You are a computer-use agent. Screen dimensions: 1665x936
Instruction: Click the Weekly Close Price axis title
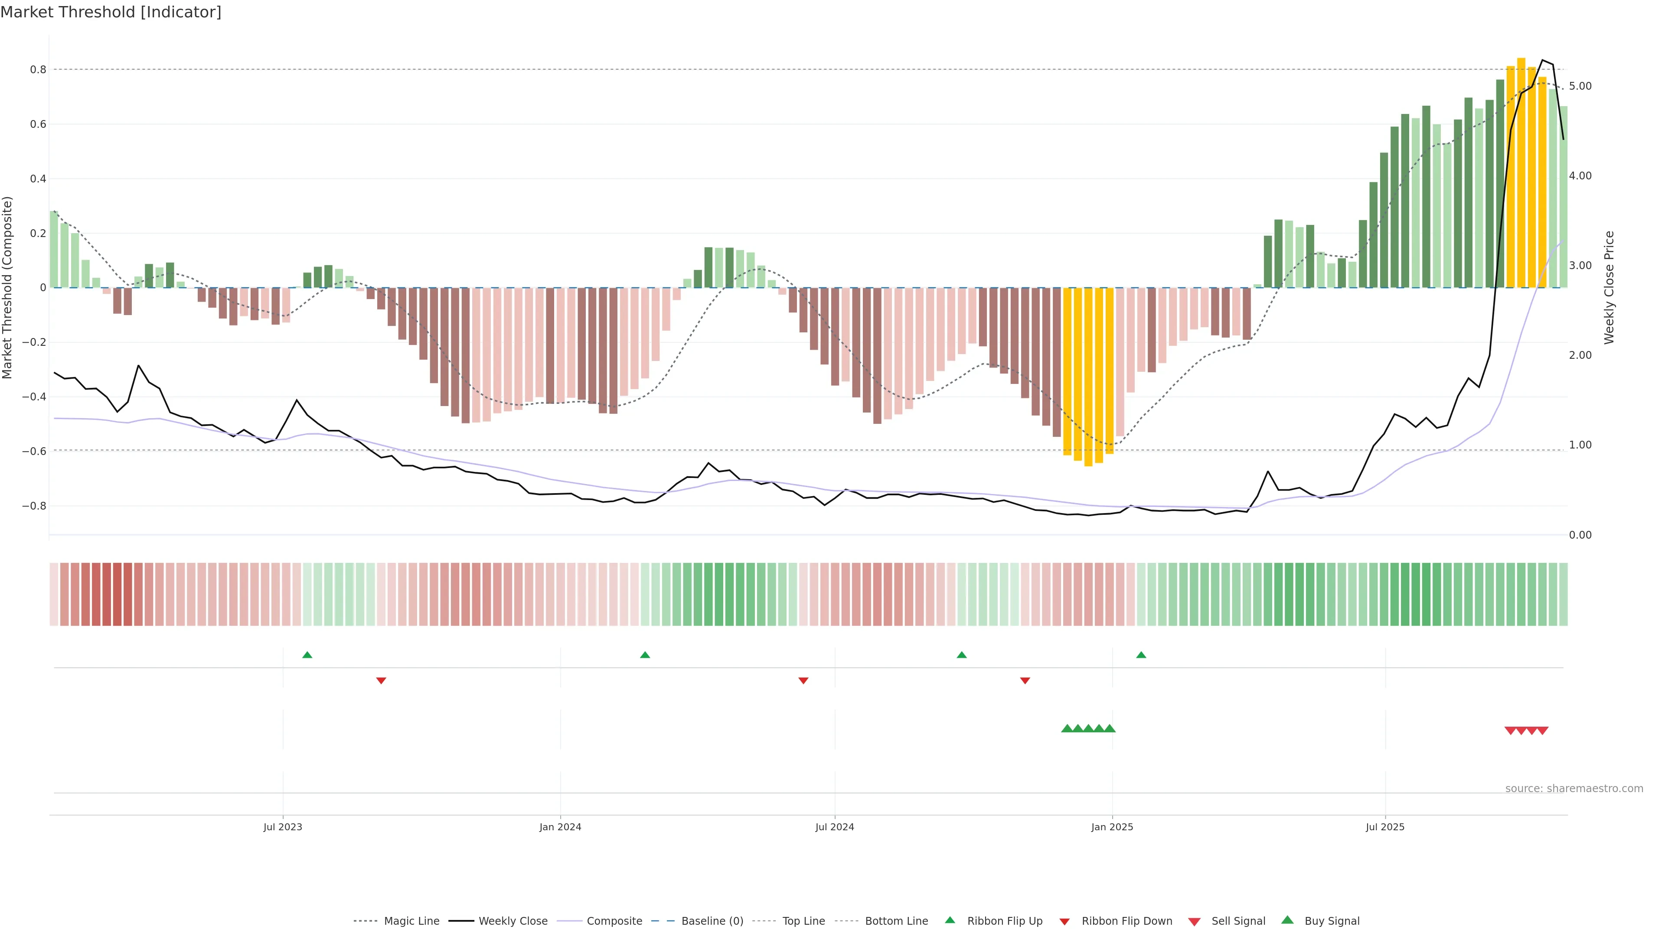click(1609, 287)
